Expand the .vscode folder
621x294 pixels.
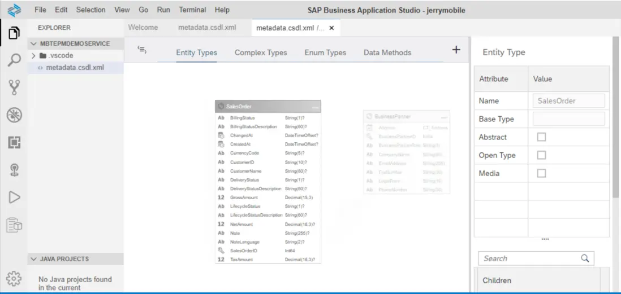(x=34, y=56)
